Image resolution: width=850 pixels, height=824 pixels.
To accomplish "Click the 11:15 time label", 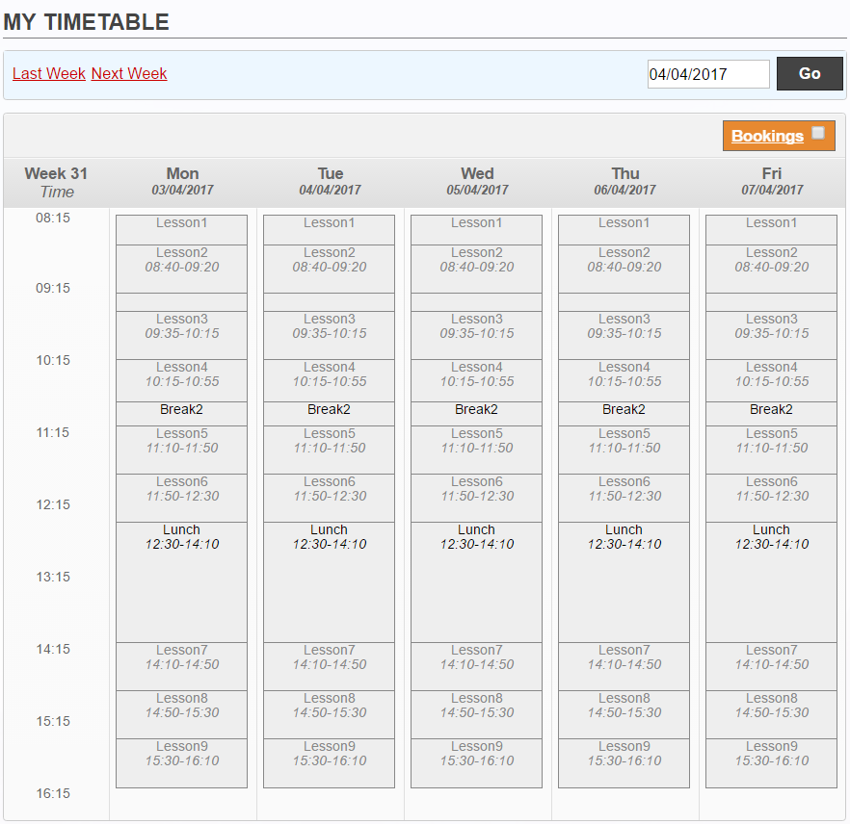I will [53, 432].
